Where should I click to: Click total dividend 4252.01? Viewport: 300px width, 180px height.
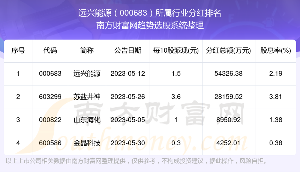tap(228, 143)
